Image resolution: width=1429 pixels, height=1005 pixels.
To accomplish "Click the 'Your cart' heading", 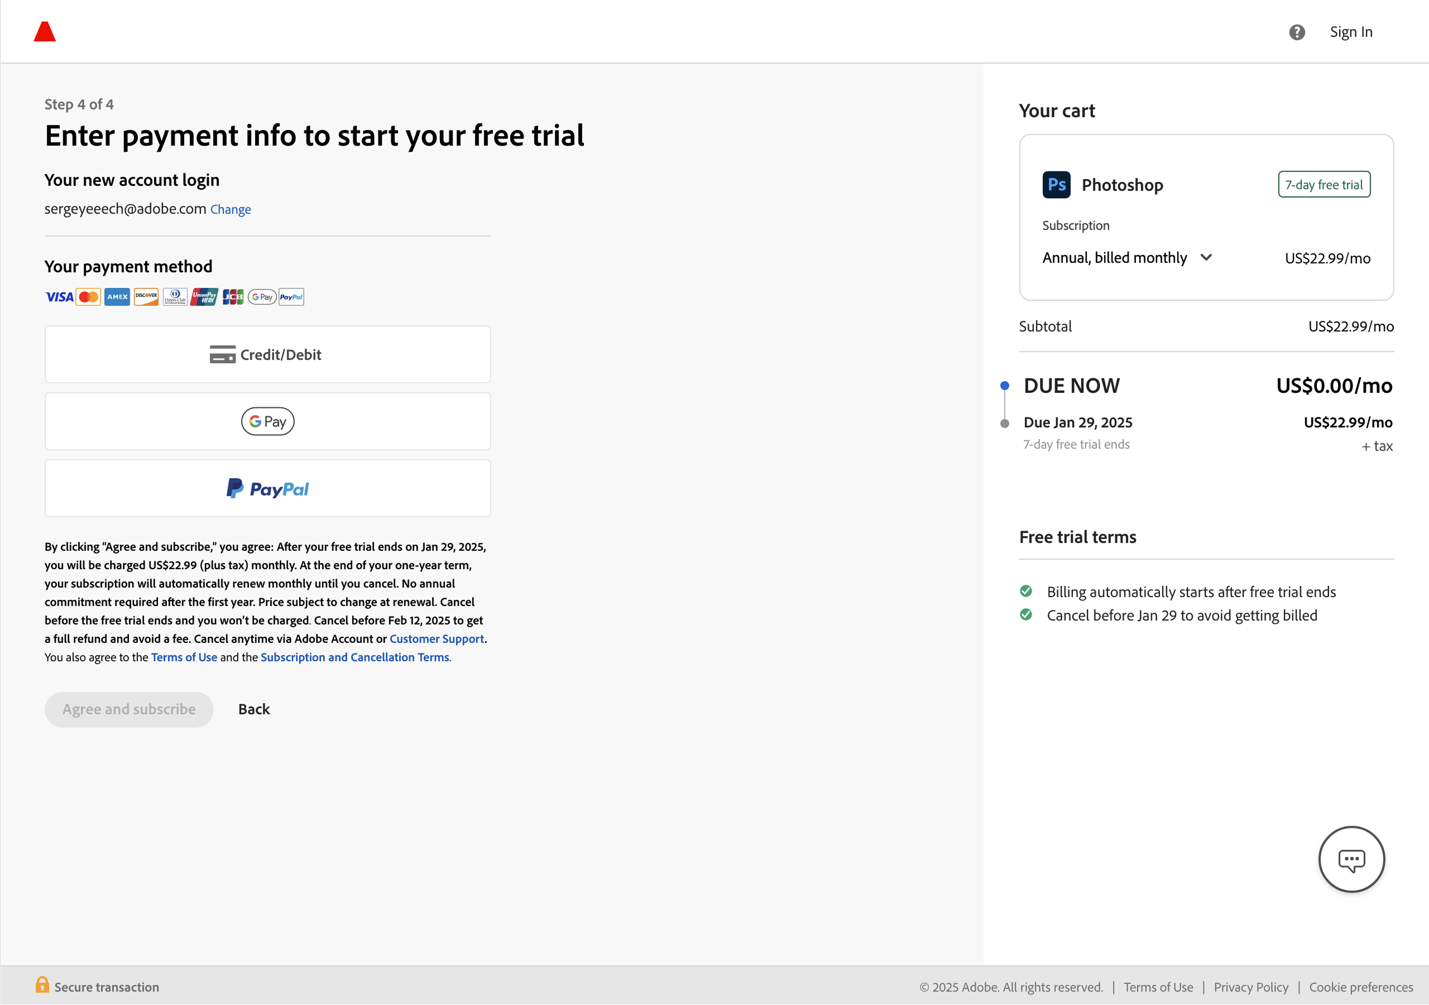I will tap(1057, 111).
